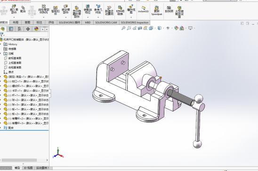Select the Front Plane (前视基准面) item
The height and width of the screenshot is (171, 258).
click(x=13, y=58)
